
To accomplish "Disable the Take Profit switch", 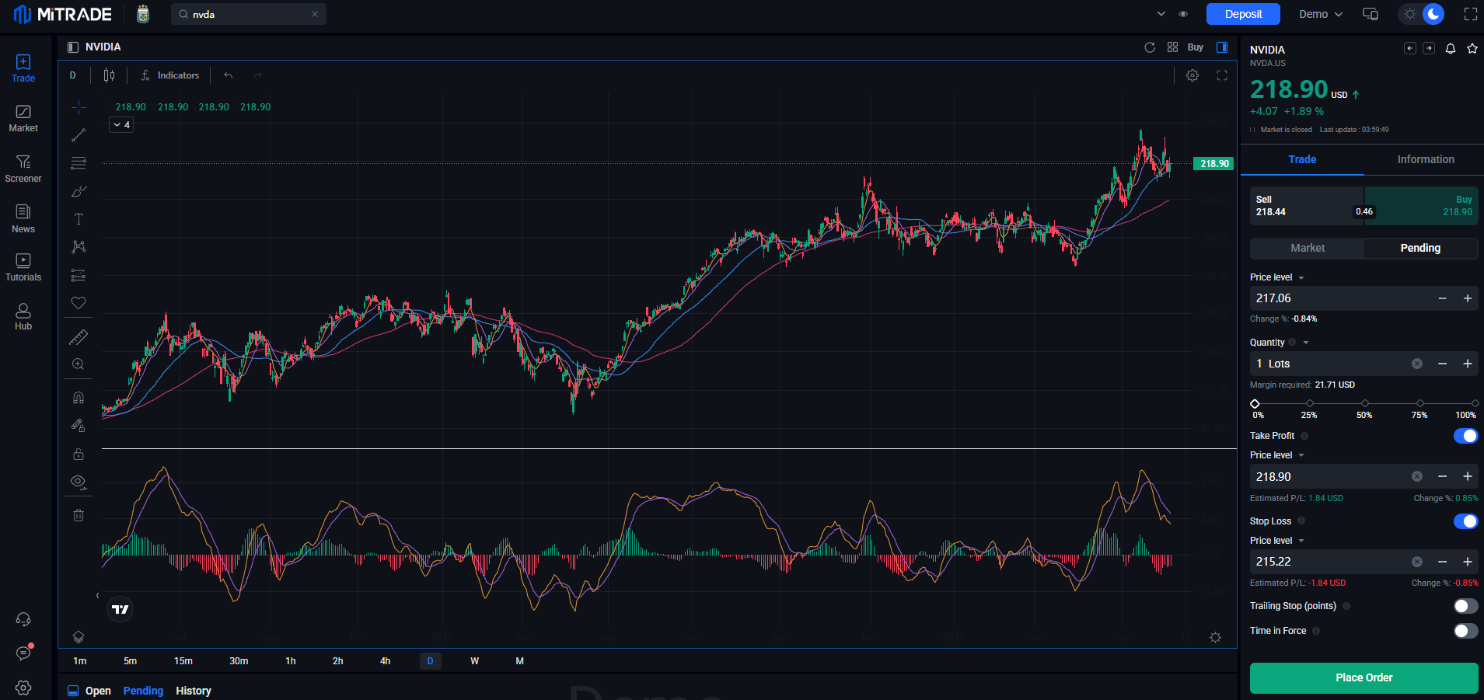I will click(x=1465, y=436).
